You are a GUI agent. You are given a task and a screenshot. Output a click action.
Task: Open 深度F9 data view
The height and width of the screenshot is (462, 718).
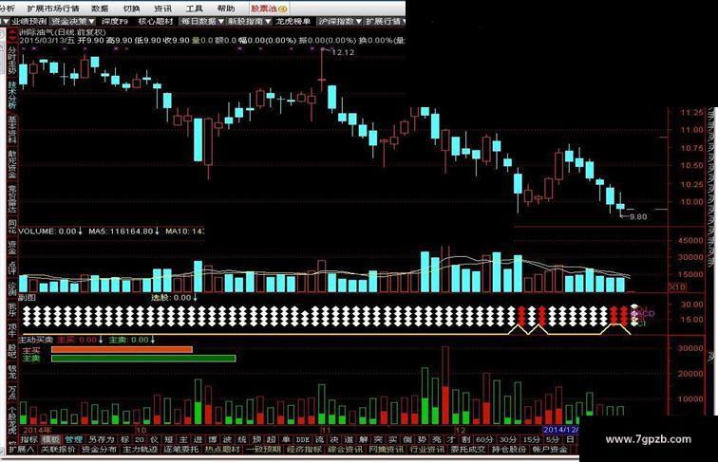click(115, 22)
